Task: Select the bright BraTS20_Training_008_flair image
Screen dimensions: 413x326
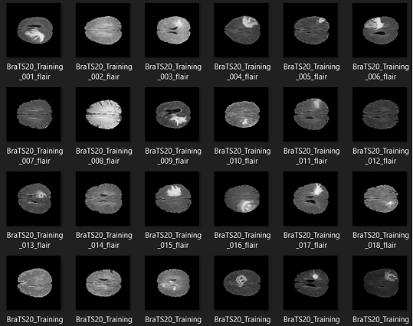Action: 103,115
